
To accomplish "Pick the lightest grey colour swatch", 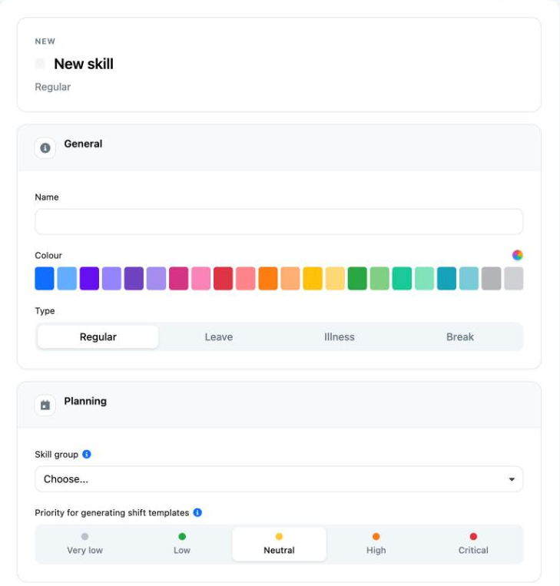I will click(x=514, y=279).
